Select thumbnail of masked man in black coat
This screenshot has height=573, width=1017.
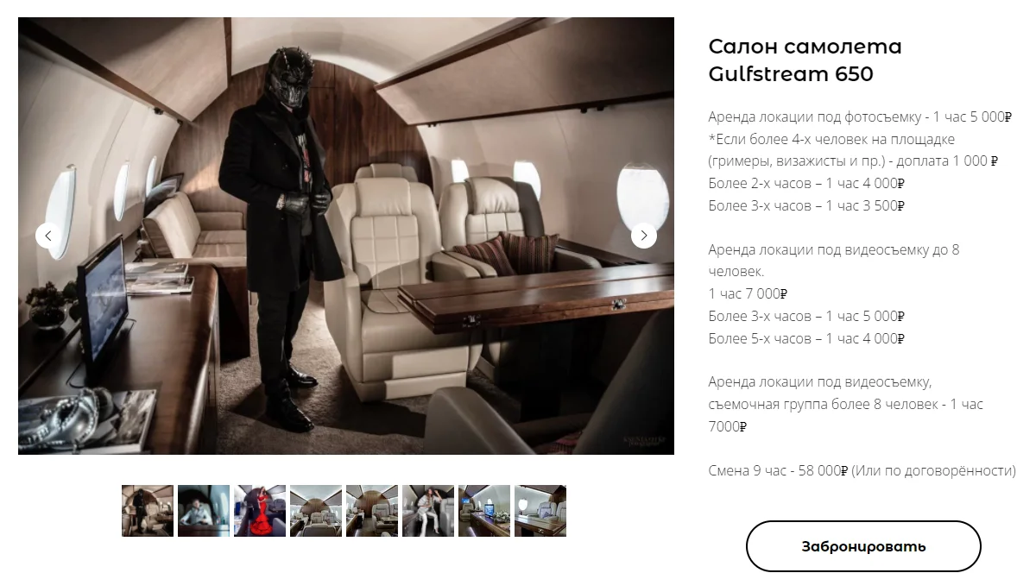tap(148, 511)
